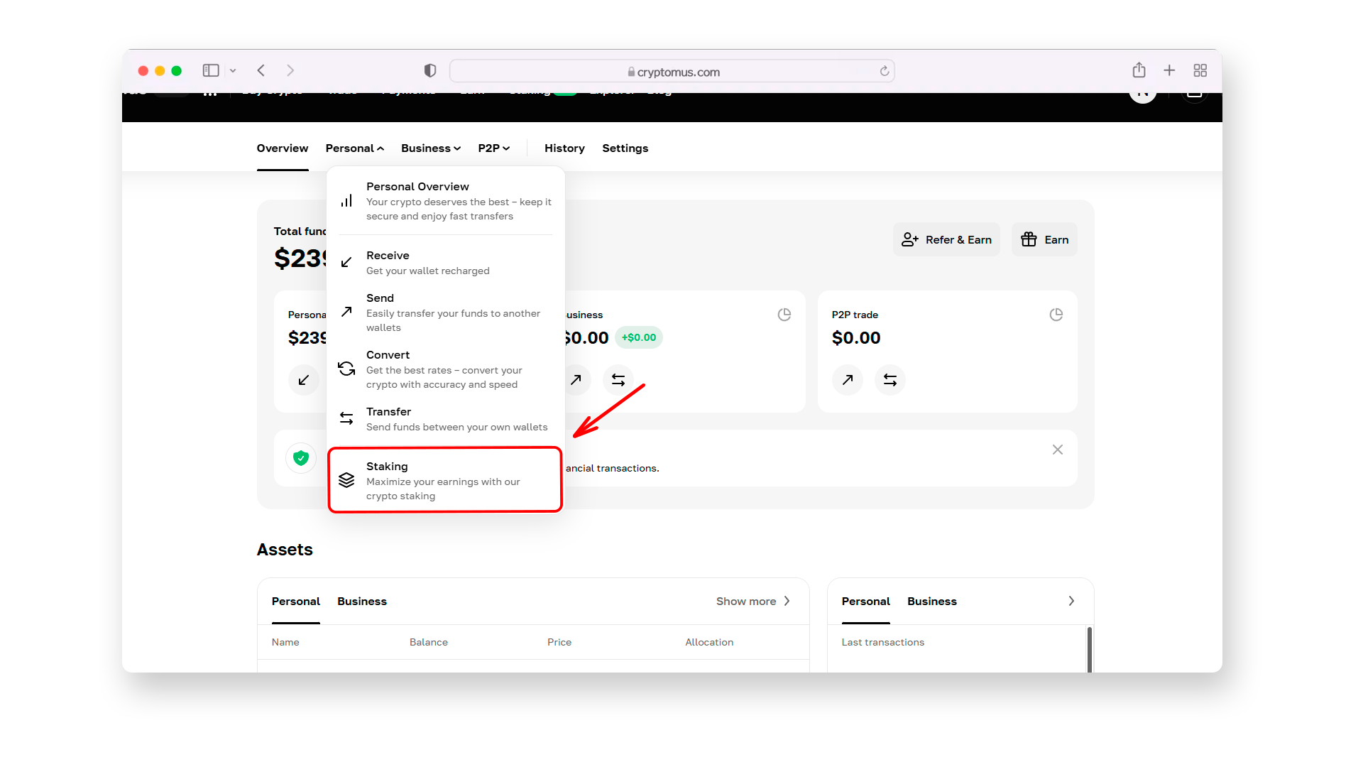This screenshot has height=767, width=1363.
Task: Click the Staking icon in Personal menu
Action: 346,479
